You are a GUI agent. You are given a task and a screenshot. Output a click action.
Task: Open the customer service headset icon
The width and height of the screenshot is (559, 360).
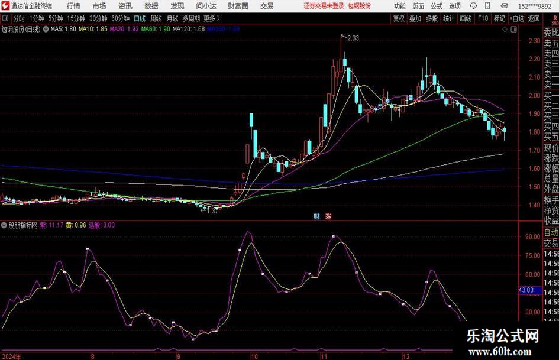473,6
